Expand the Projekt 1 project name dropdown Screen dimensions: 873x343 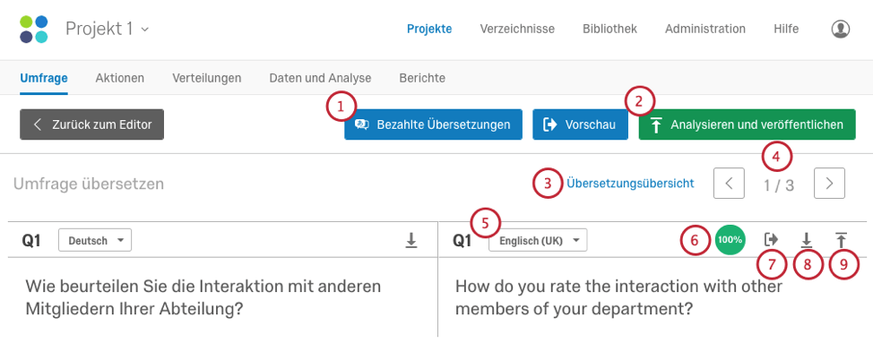click(x=107, y=29)
